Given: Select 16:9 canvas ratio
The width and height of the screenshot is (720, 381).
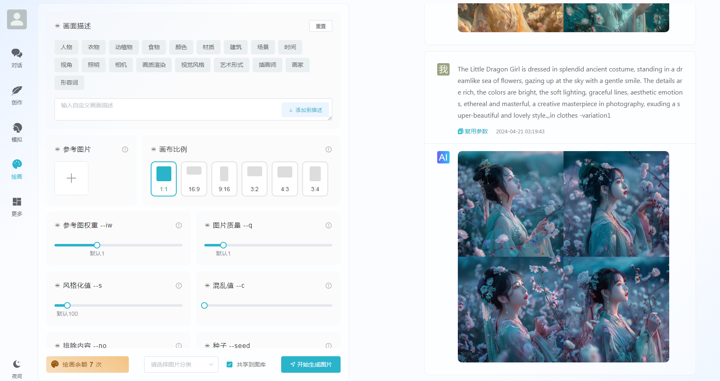Looking at the screenshot, I should (194, 179).
